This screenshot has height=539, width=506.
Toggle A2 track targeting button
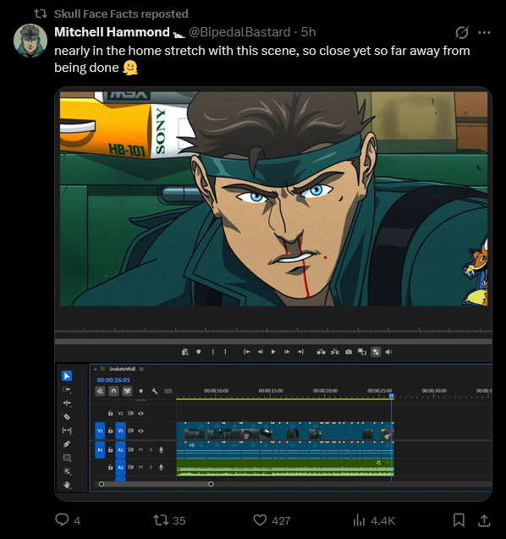coord(120,467)
